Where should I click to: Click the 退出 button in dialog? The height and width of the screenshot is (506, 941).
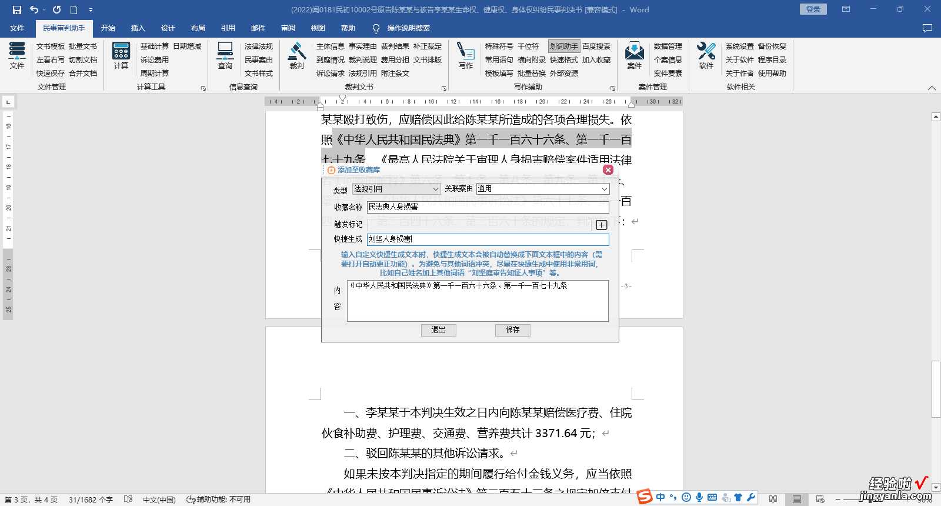[x=439, y=330]
